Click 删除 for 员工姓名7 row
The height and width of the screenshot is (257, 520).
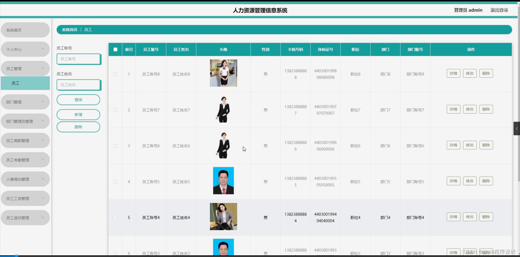[x=486, y=109]
